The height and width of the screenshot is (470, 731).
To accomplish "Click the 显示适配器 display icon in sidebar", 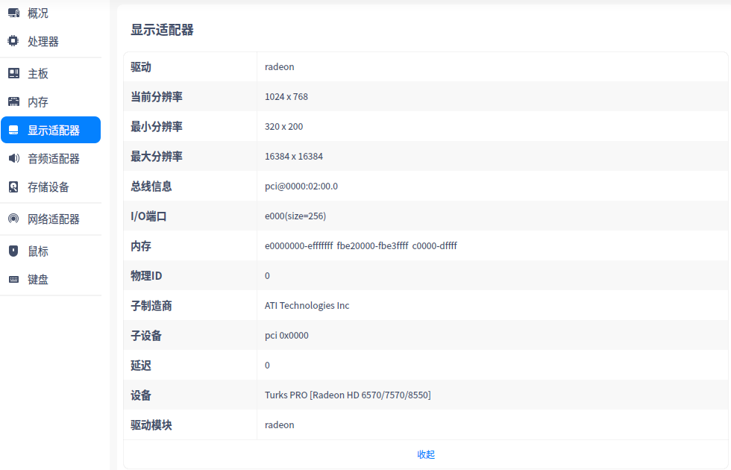I will click(13, 130).
